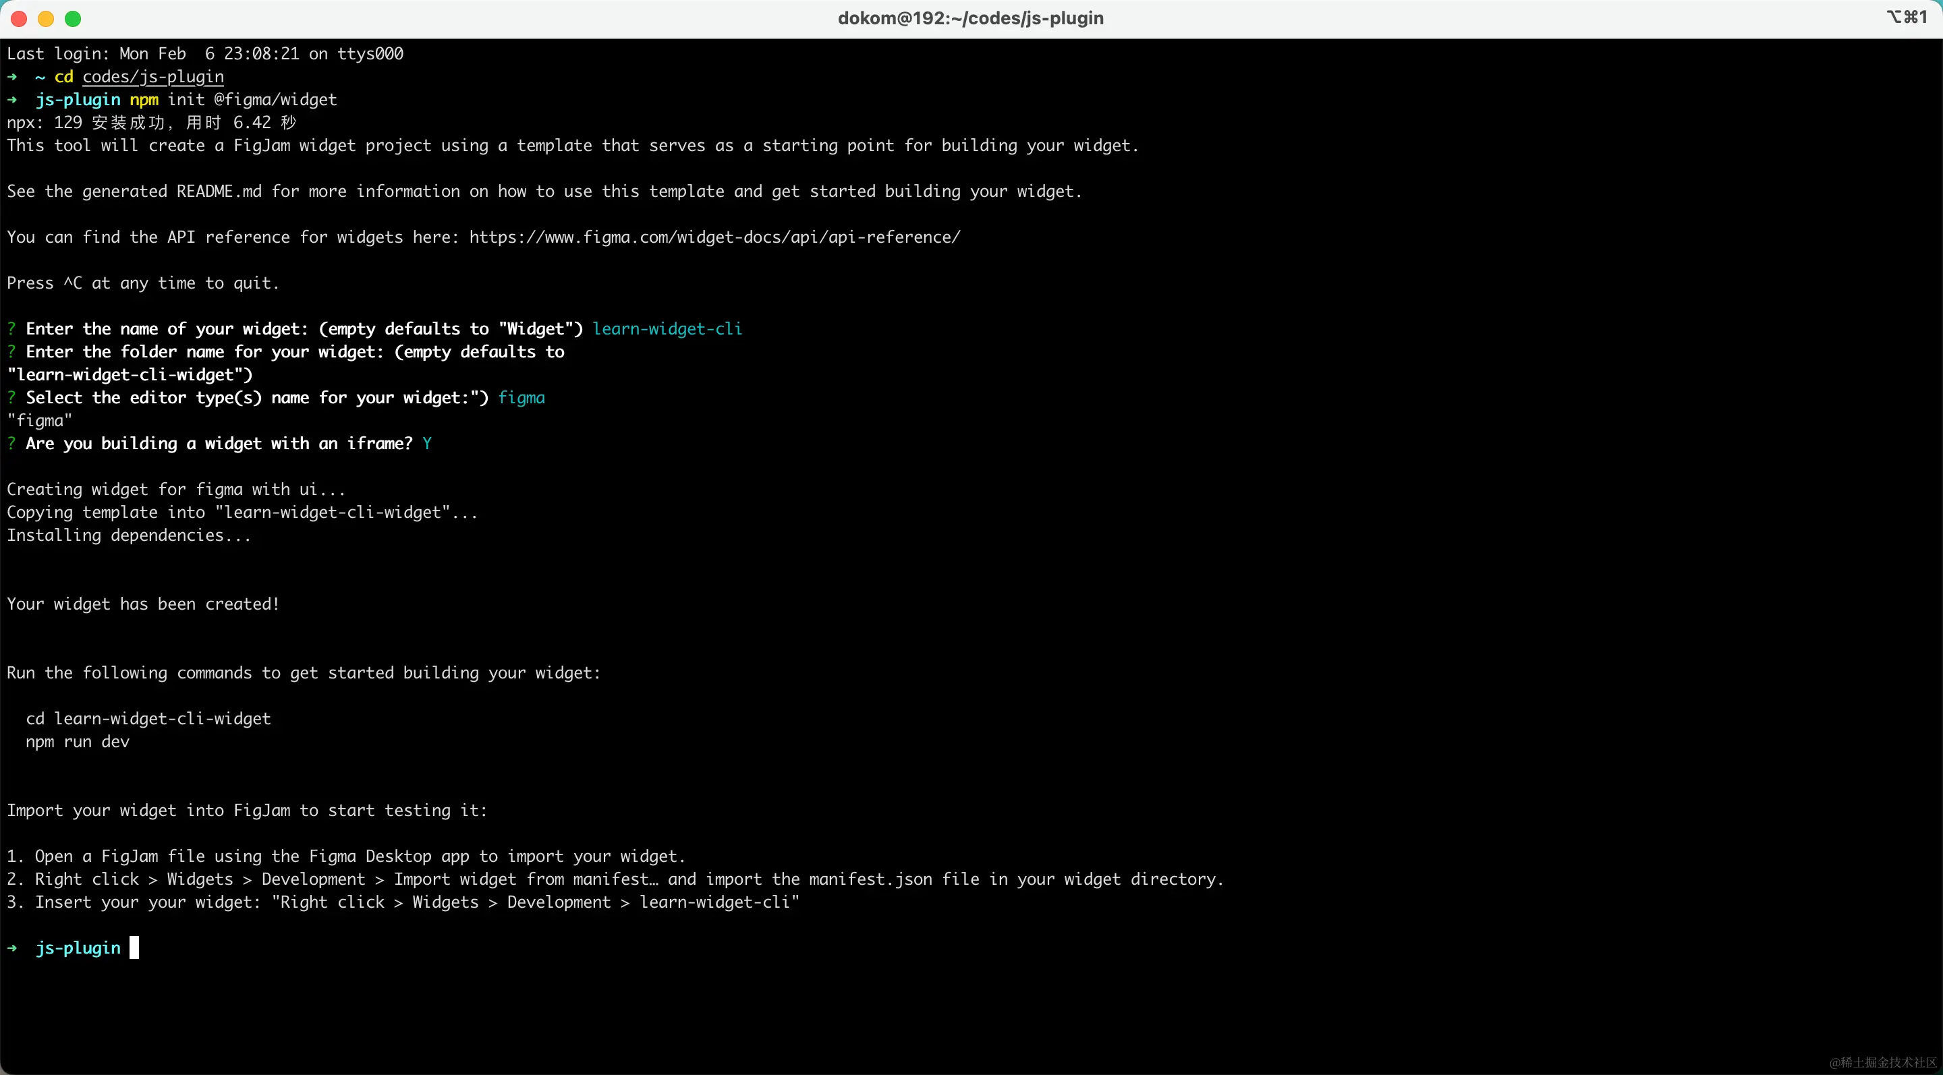
Task: Click the 'npm run dev' command
Action: point(78,742)
